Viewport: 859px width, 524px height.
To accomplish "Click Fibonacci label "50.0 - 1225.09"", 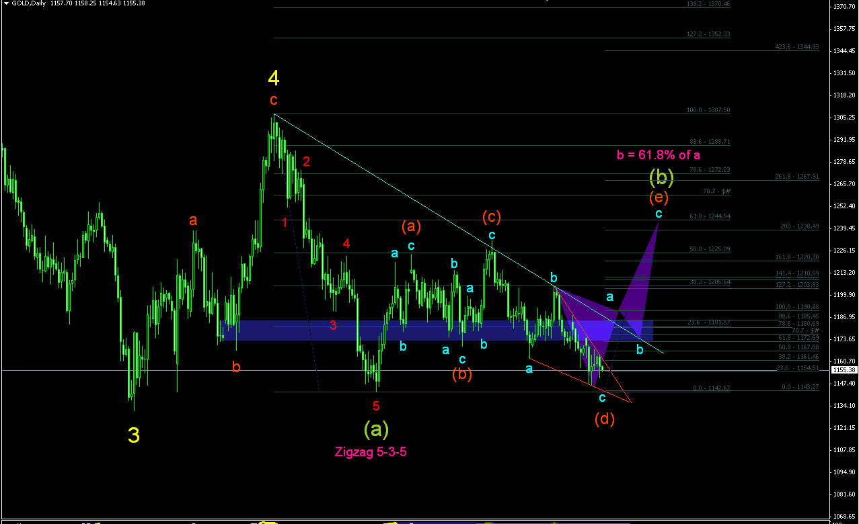I will click(710, 249).
